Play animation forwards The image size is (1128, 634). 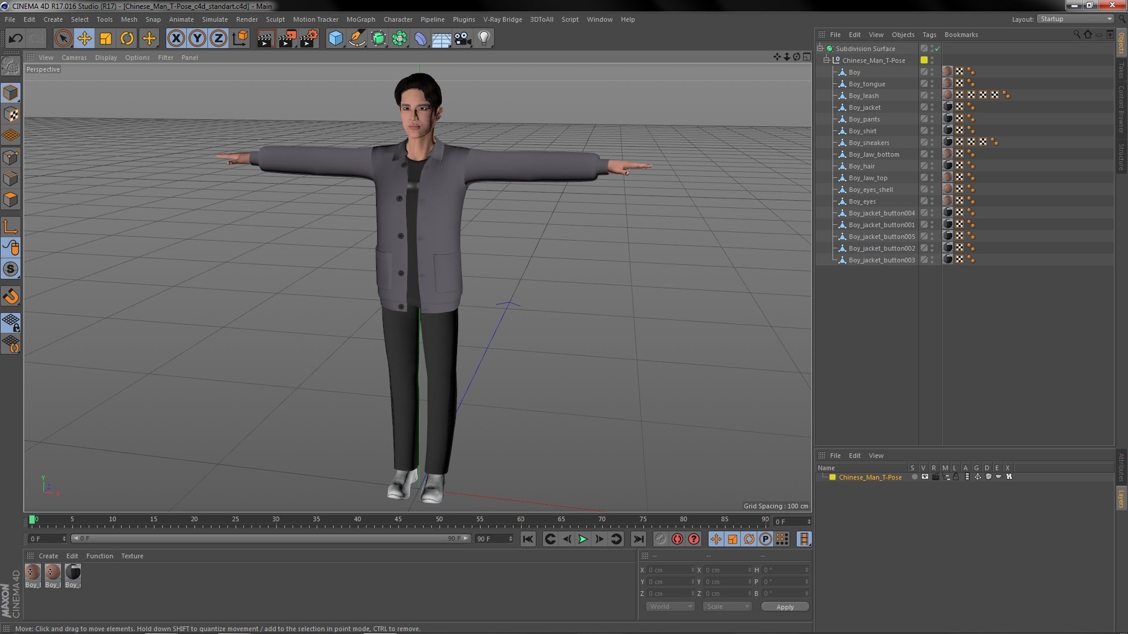[583, 539]
